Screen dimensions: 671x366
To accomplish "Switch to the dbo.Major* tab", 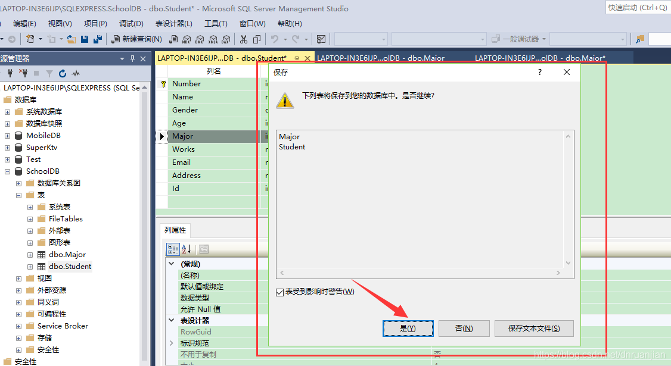I will [x=540, y=58].
